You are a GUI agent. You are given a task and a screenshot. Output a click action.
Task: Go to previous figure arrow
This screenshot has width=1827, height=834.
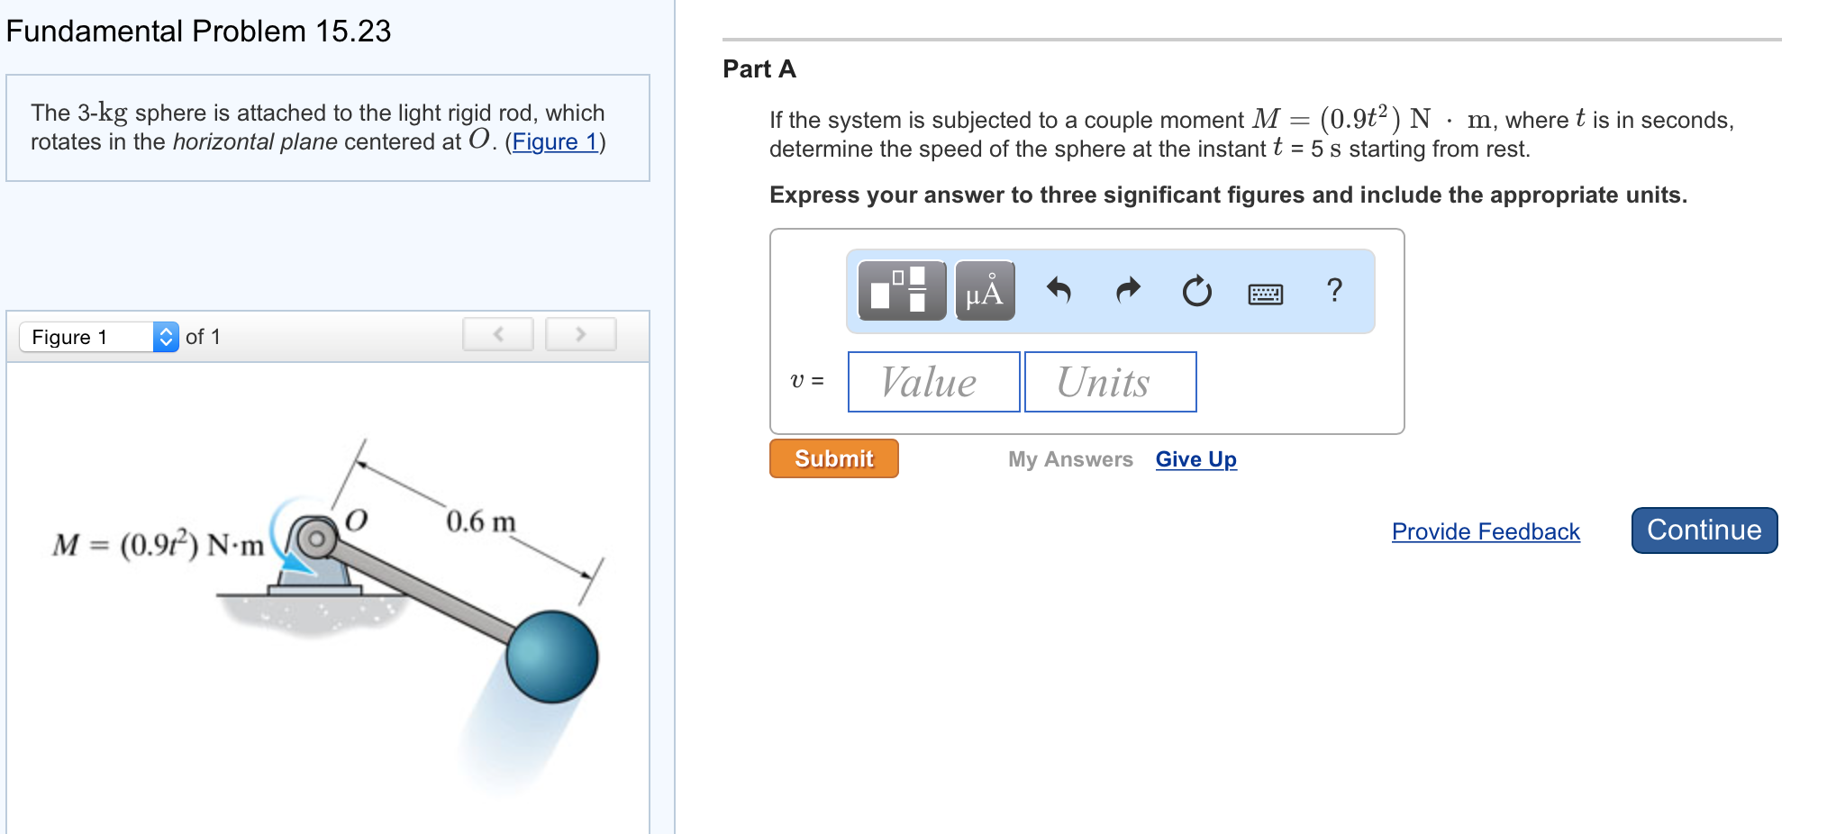(498, 334)
